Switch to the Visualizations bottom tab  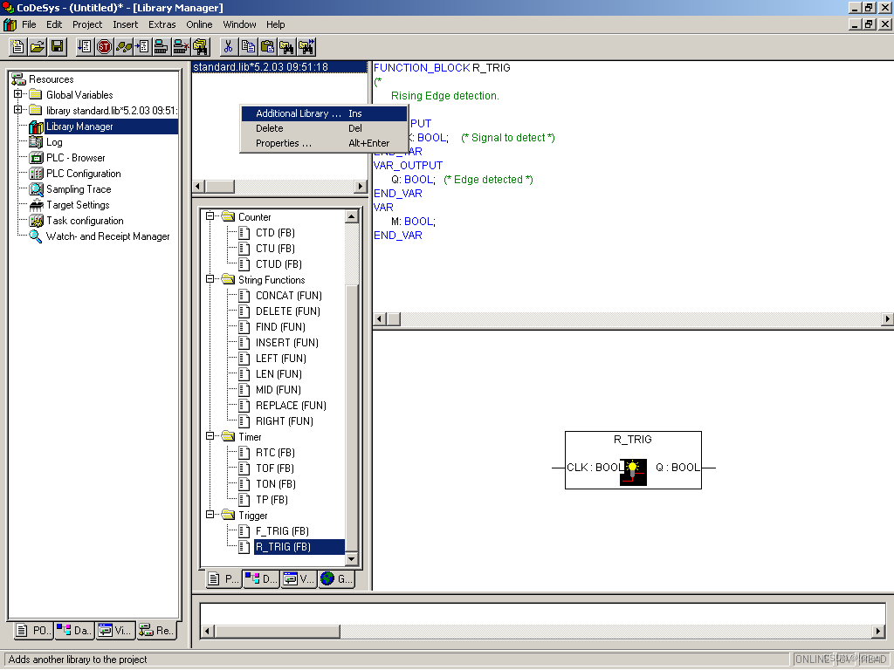point(115,630)
